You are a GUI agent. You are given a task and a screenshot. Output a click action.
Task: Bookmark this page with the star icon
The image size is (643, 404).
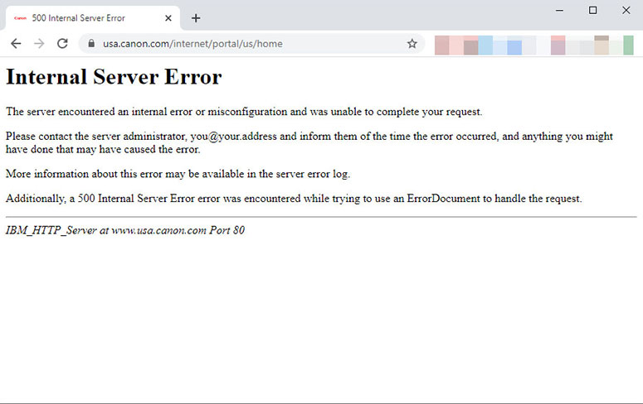[x=412, y=44]
